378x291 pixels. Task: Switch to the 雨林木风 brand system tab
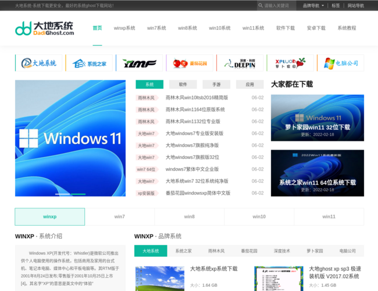click(x=216, y=251)
